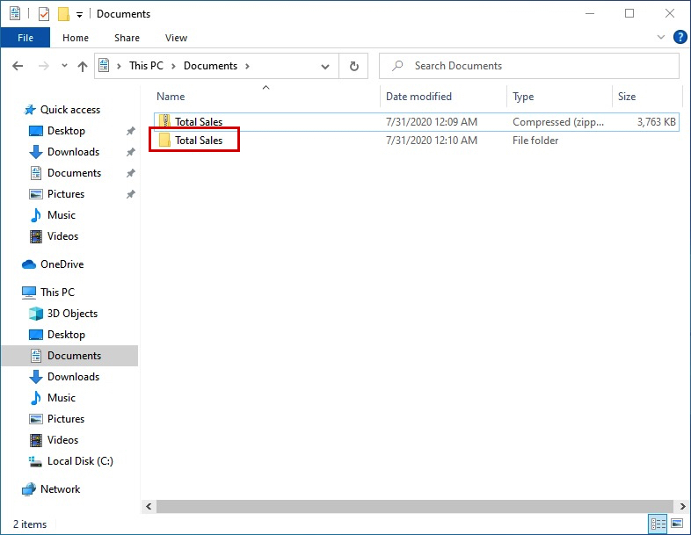Click the pin icon next to Desktop
This screenshot has height=535, width=691.
tap(130, 131)
